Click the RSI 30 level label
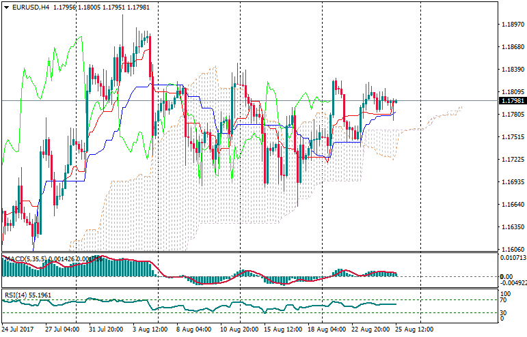This screenshot has width=527, height=337. coord(504,312)
